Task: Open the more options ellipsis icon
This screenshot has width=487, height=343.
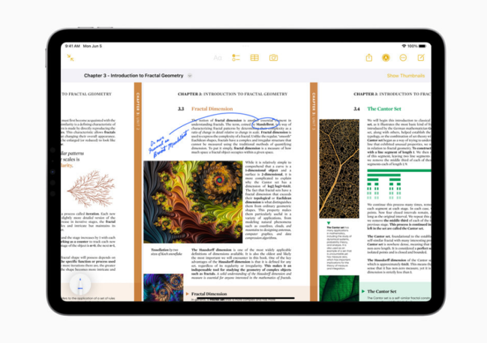Action: pyautogui.click(x=403, y=57)
